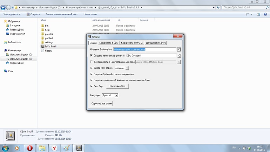Open Windows Media Player from the taskbar

point(17,148)
